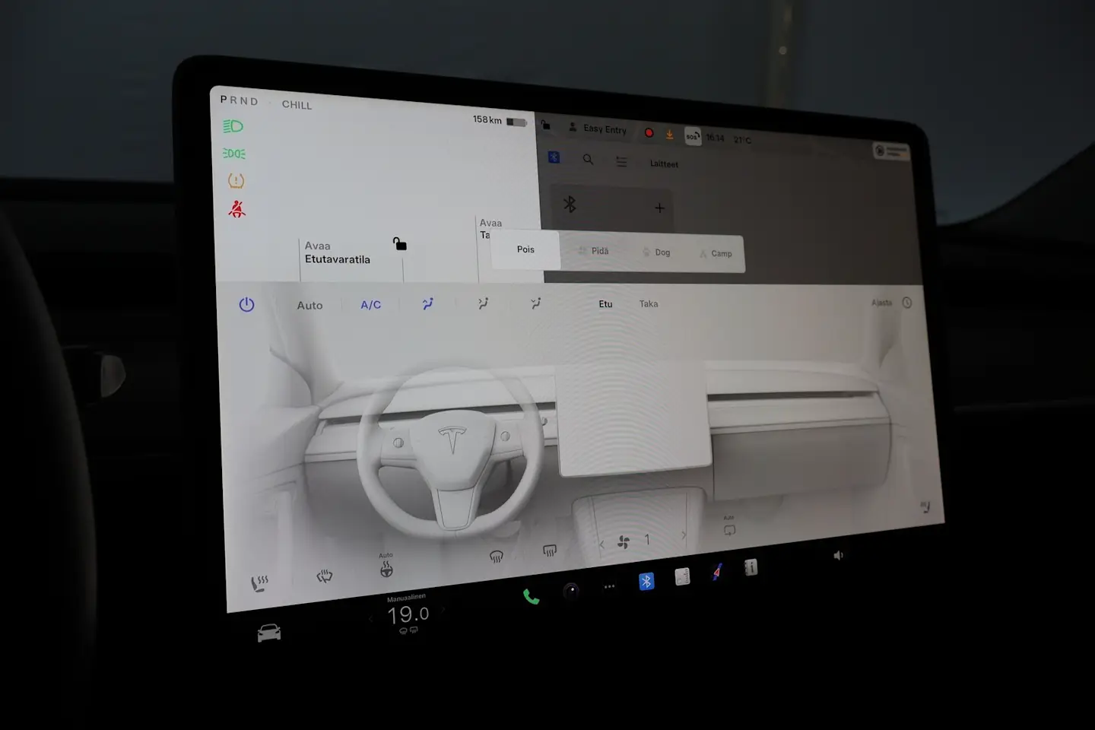The image size is (1095, 730).
Task: Open the Easy Entry driver profile
Action: point(598,129)
